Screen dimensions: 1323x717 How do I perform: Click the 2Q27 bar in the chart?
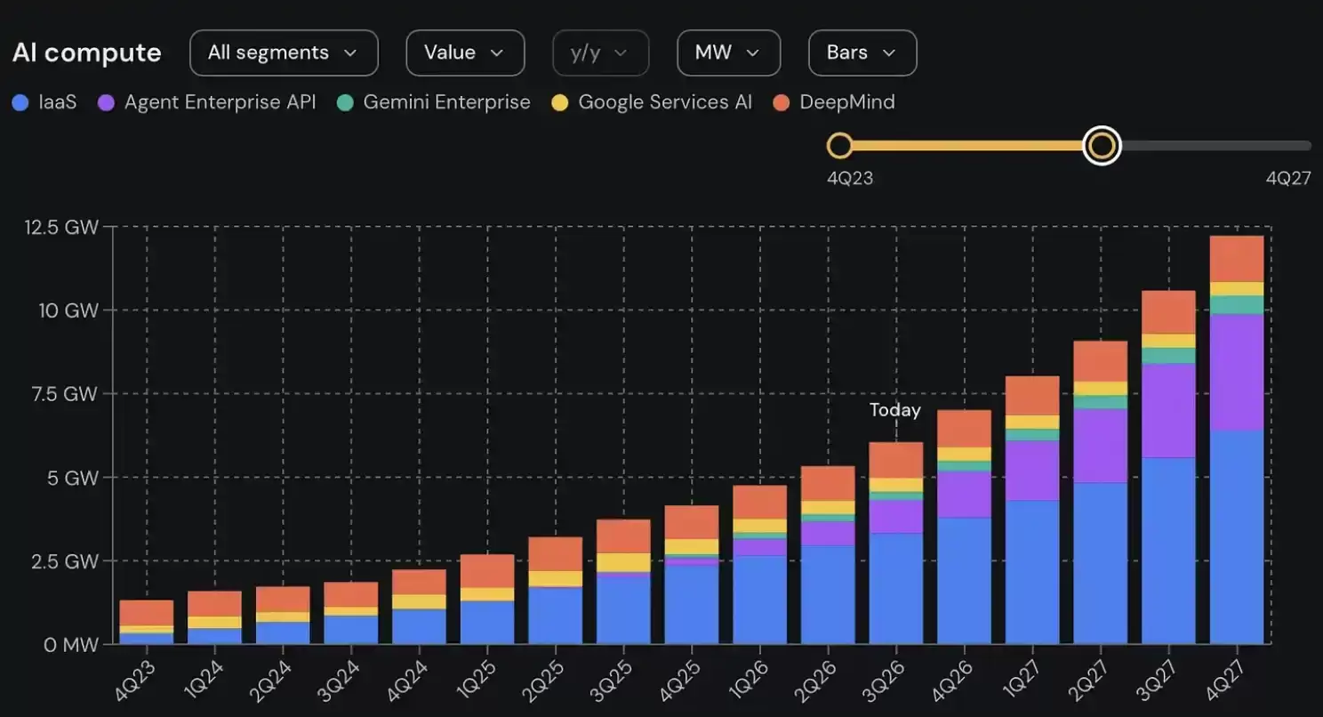[x=1101, y=493]
